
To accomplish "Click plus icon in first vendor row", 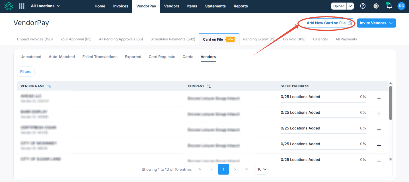I will [x=379, y=98].
